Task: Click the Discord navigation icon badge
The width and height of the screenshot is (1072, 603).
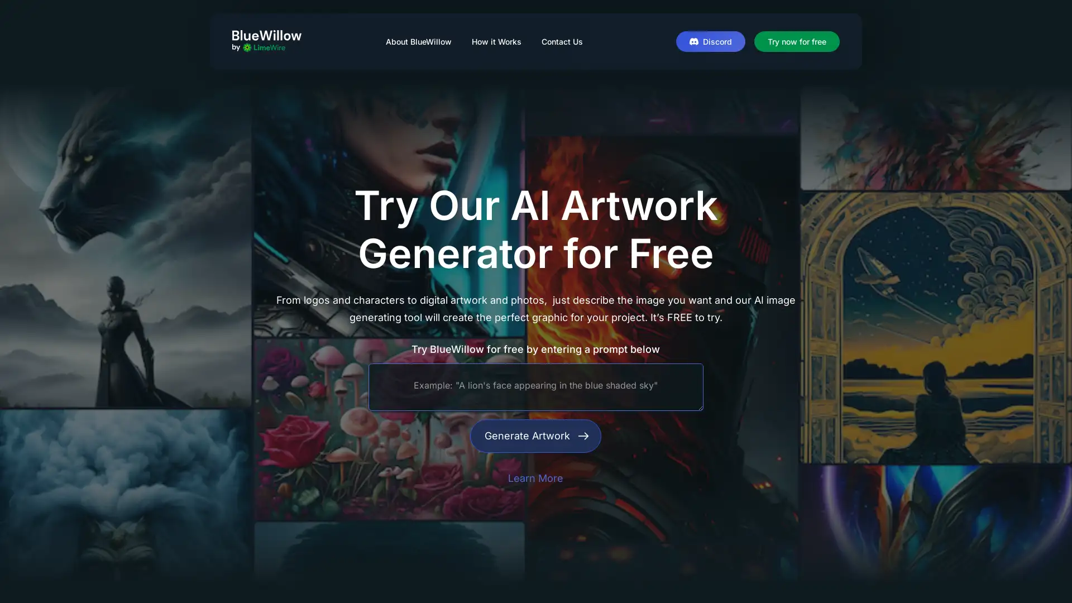Action: [695, 41]
